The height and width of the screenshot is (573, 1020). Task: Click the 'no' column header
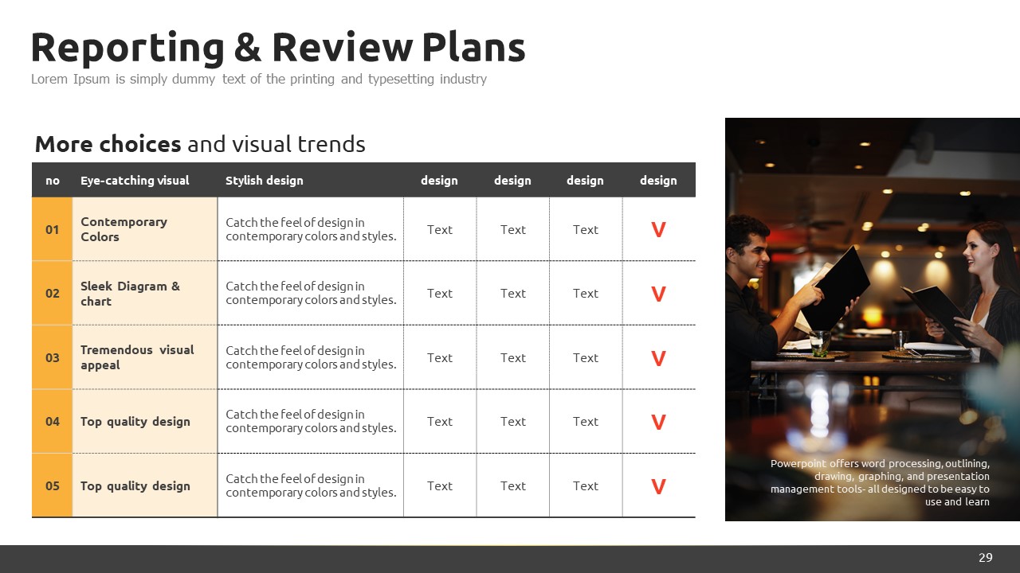click(53, 181)
